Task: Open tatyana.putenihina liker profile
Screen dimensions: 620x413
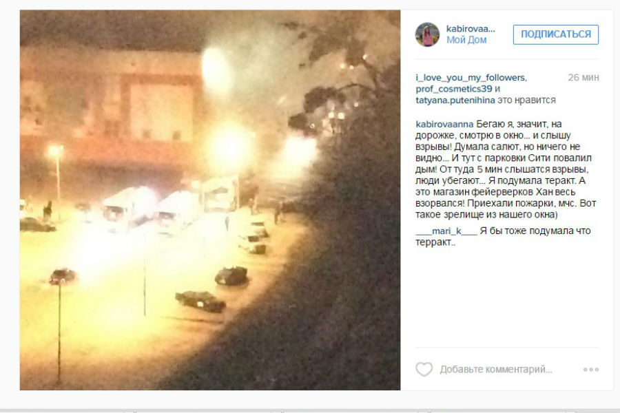Action: 455,100
